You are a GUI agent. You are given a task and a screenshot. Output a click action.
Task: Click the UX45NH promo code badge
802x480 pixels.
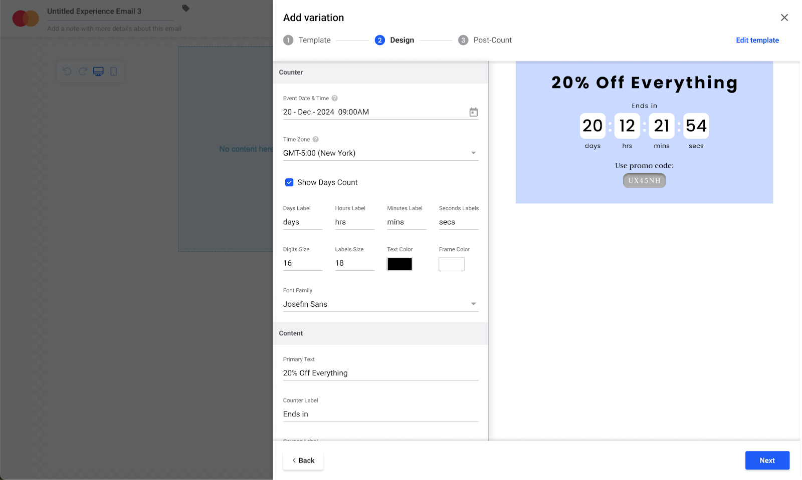644,181
